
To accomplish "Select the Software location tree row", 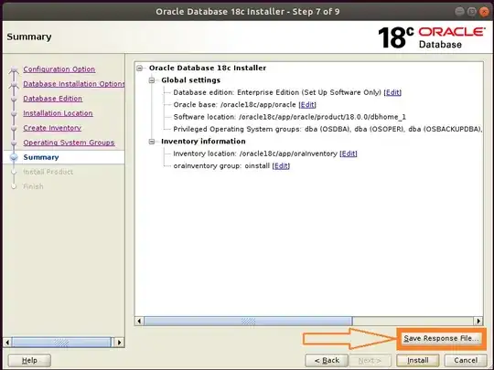I will tap(289, 117).
